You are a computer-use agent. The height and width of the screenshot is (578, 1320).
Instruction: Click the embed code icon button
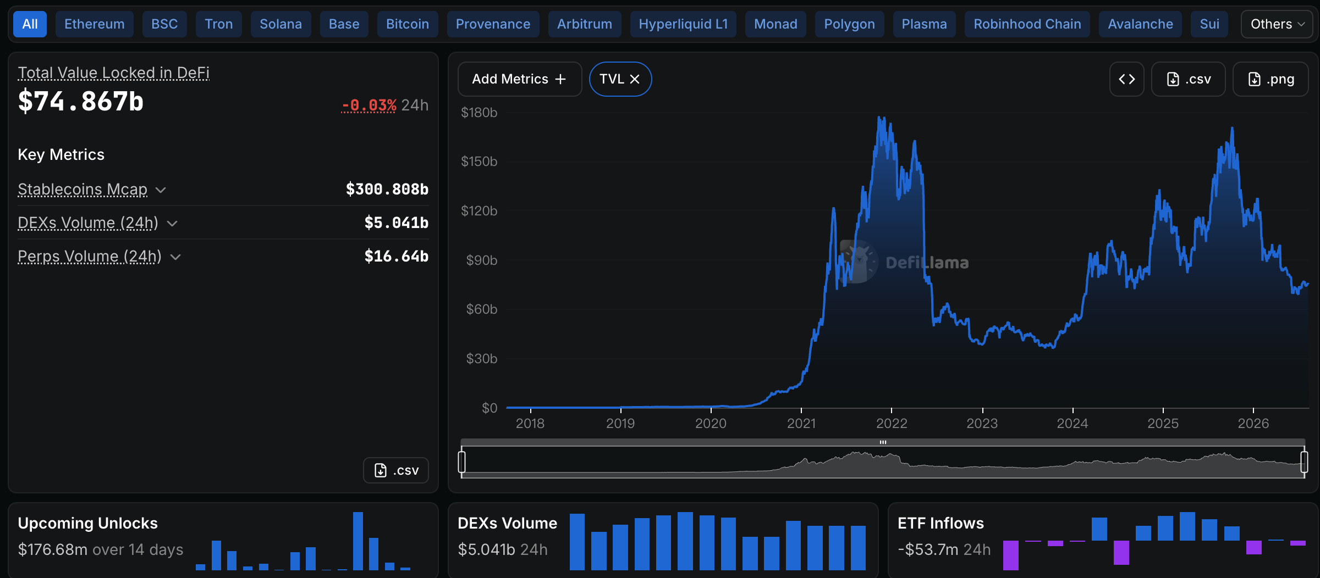click(1127, 79)
